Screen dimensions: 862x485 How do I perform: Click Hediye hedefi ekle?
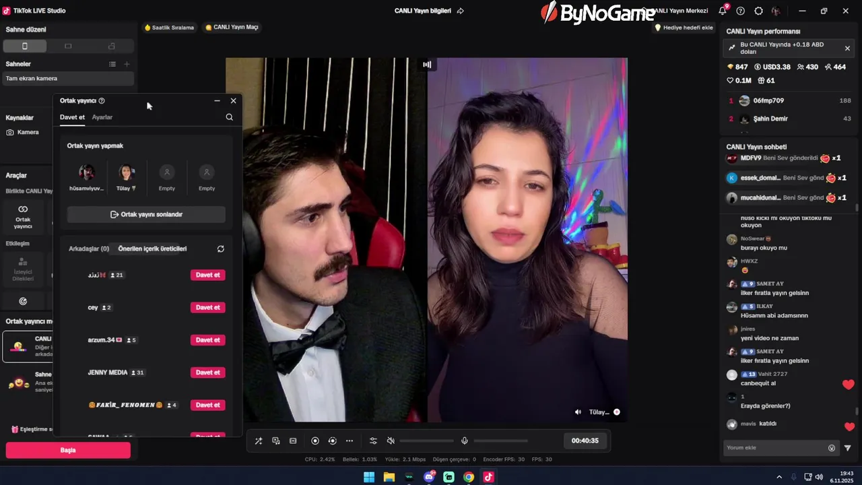point(684,28)
